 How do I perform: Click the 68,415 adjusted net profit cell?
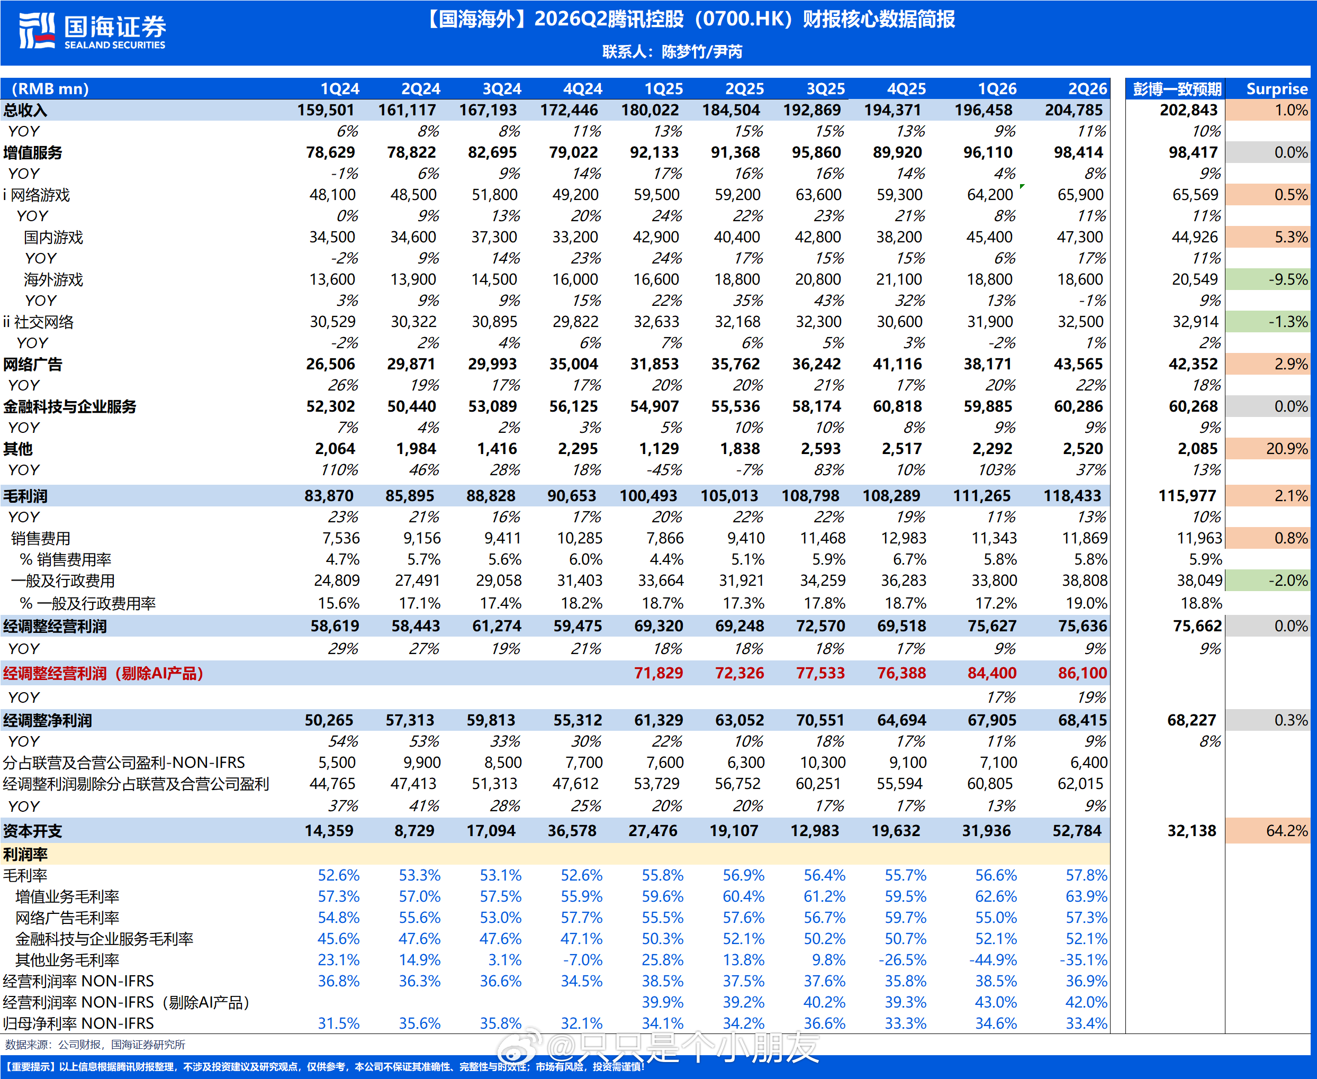point(1083,720)
